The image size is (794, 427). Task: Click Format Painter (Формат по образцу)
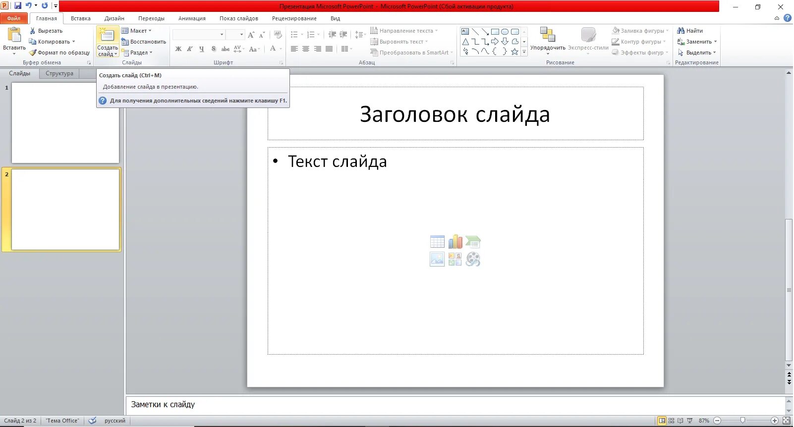click(x=59, y=53)
